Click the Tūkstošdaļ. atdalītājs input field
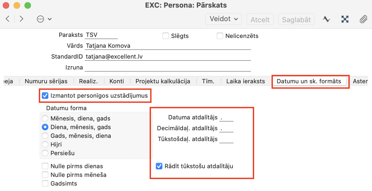372x191 pixels. coord(226,139)
